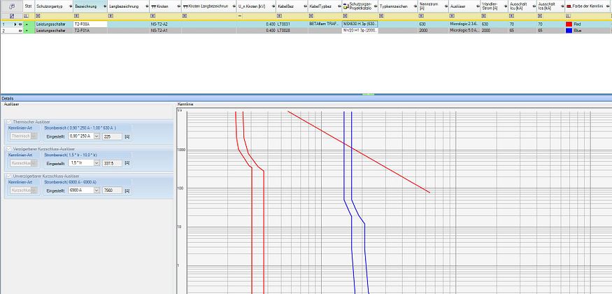The height and width of the screenshot is (294, 612).
Task: Click the filter icon under the Auslöser column
Action: [451, 15]
